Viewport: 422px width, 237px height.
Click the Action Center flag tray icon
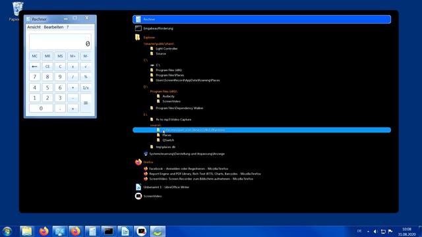coord(390,231)
